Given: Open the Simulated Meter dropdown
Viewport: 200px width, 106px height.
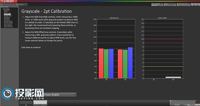Looking at the screenshot, I should pos(158,5).
